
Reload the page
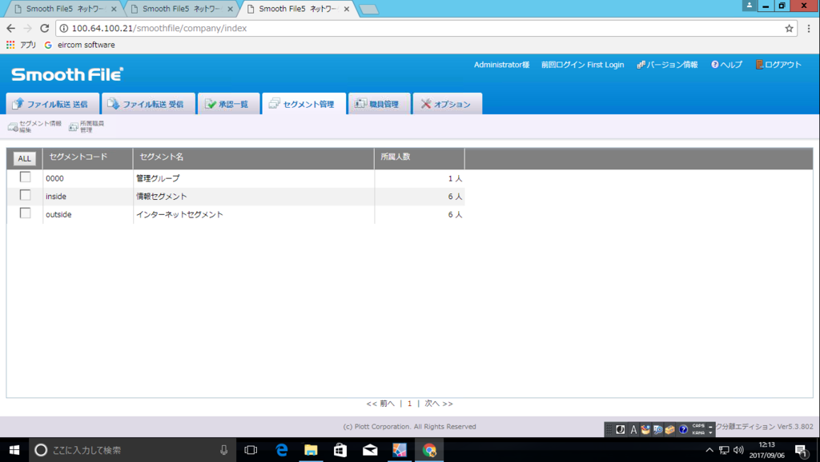45,28
